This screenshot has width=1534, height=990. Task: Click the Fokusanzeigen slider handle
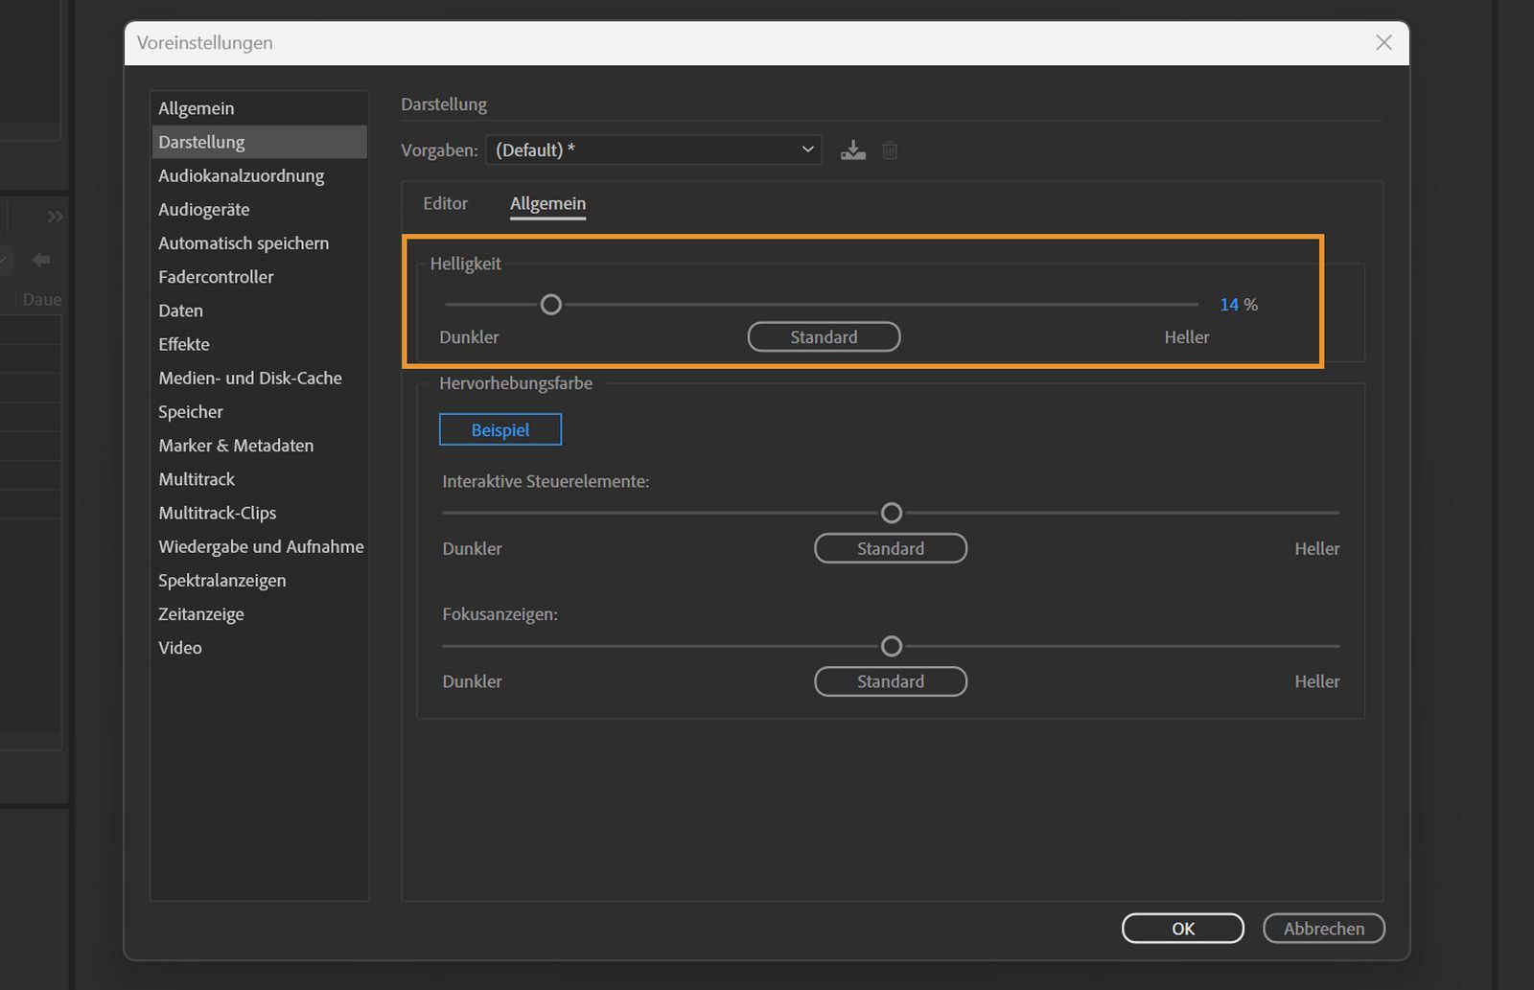(x=892, y=646)
